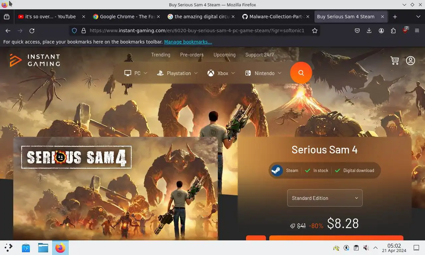Image resolution: width=425 pixels, height=255 pixels.
Task: Show hidden system tray icons arrow
Action: click(x=376, y=248)
